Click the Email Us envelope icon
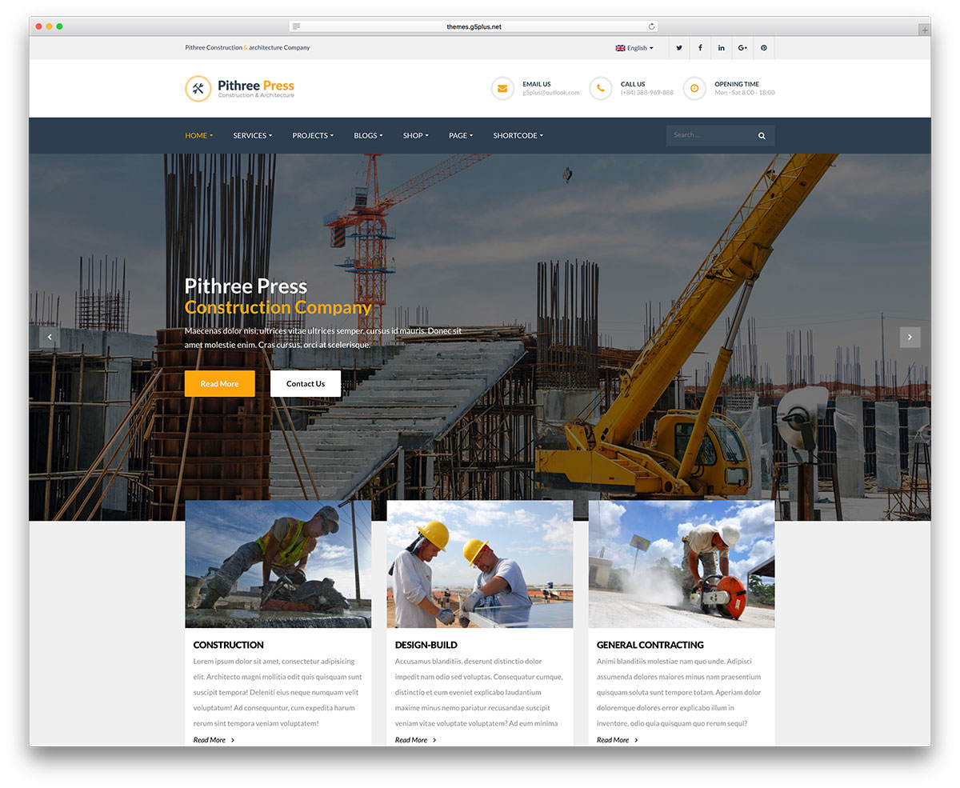The image size is (960, 788). [502, 88]
